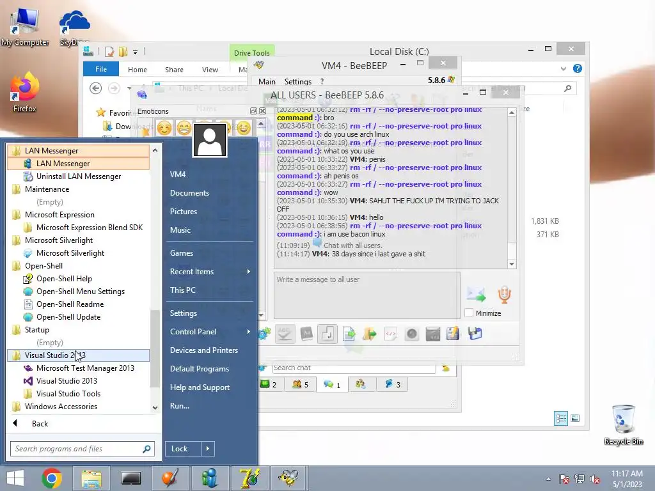Expand Windows Accessories folder
Image resolution: width=655 pixels, height=491 pixels.
tap(79, 407)
